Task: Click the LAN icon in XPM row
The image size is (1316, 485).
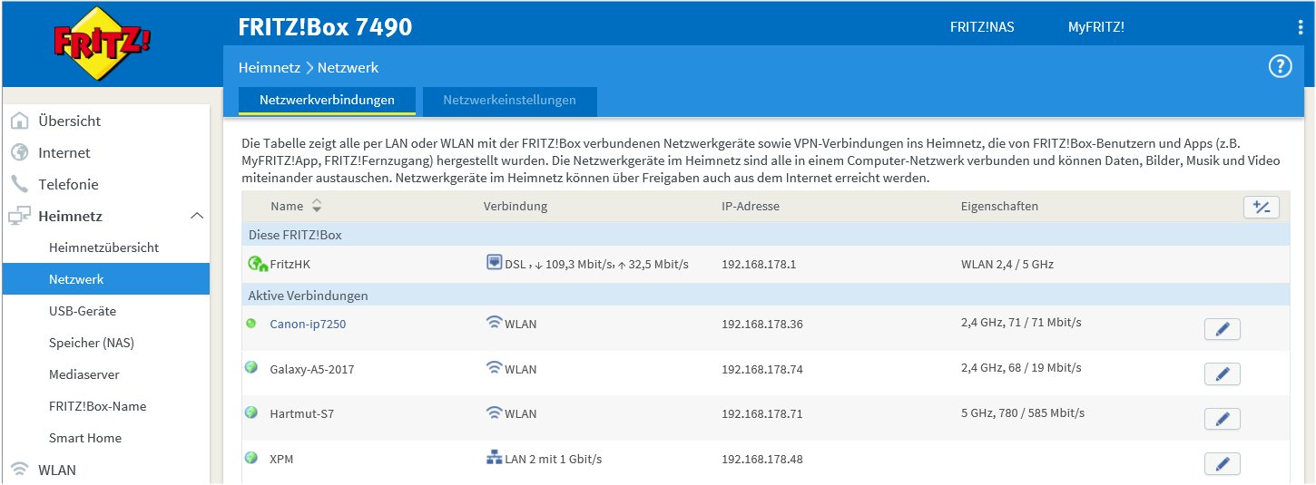Action: coord(495,458)
